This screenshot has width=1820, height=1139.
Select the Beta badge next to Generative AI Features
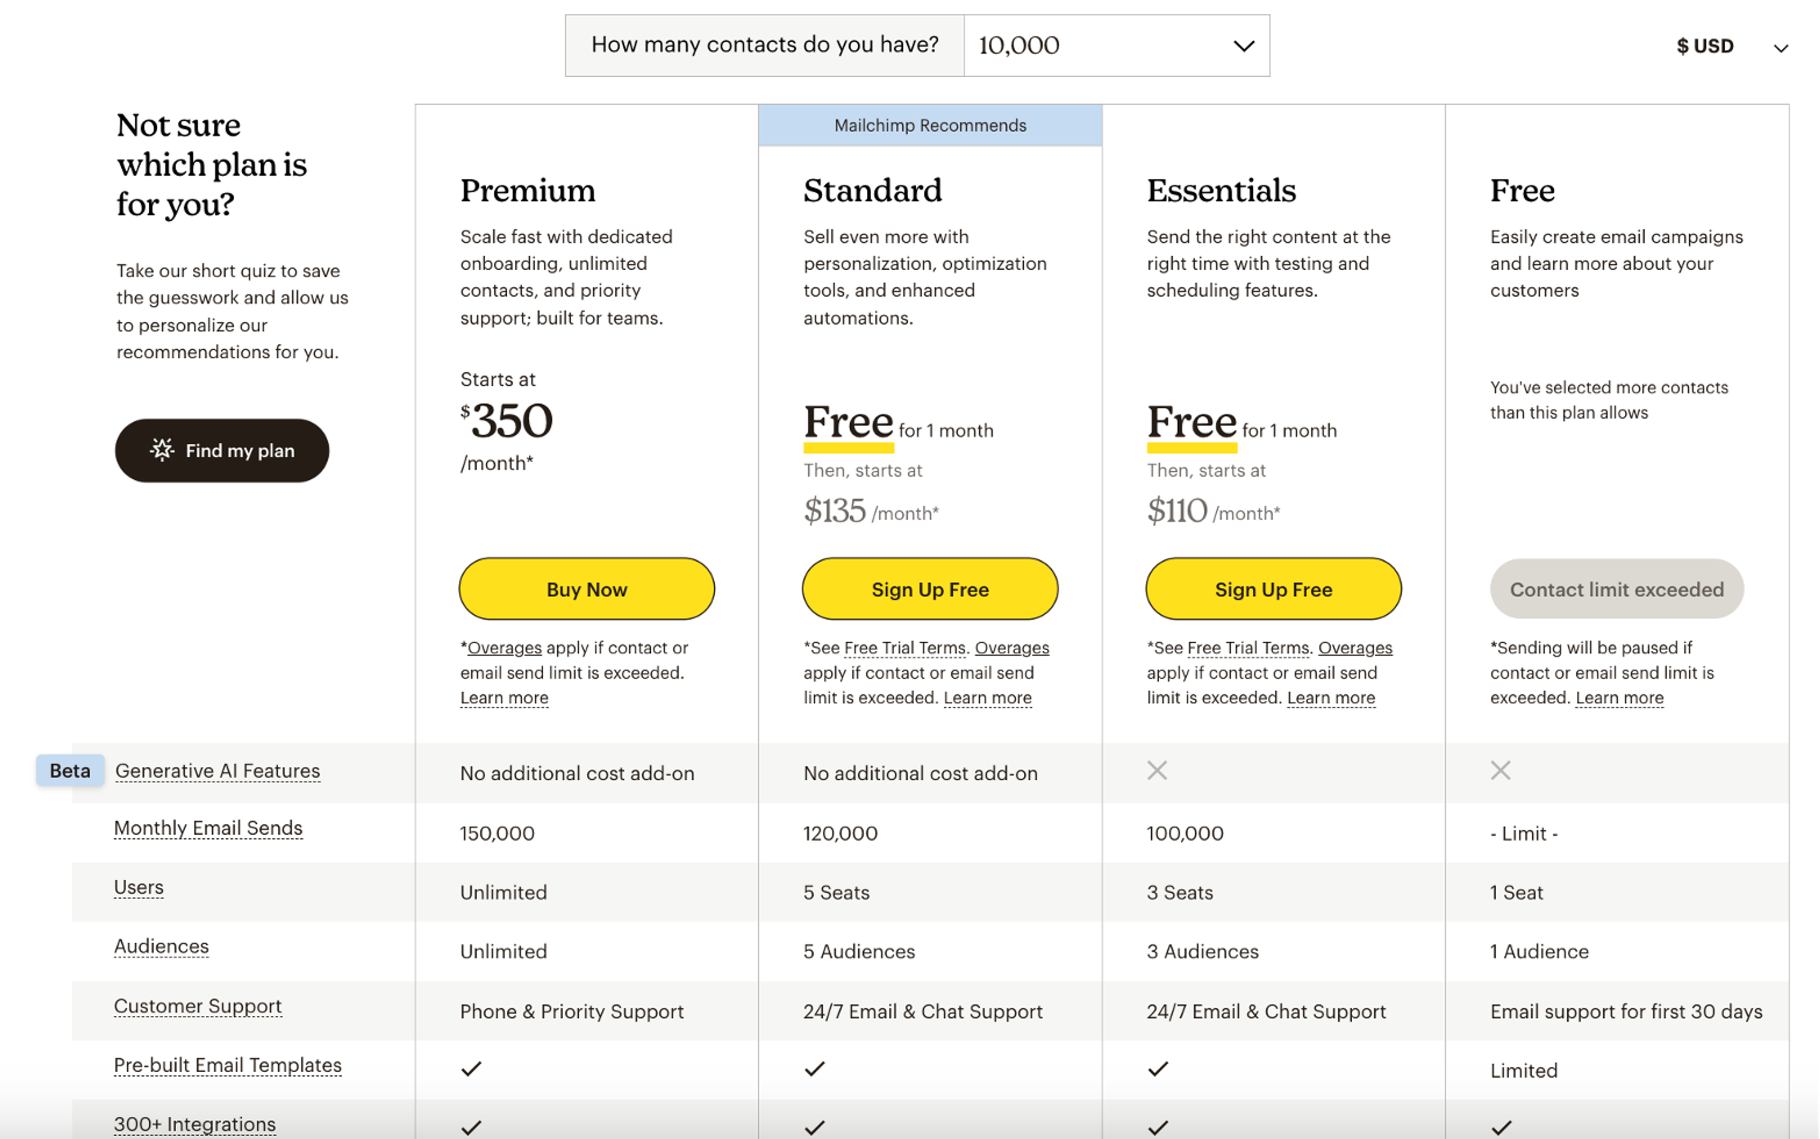[x=69, y=770]
